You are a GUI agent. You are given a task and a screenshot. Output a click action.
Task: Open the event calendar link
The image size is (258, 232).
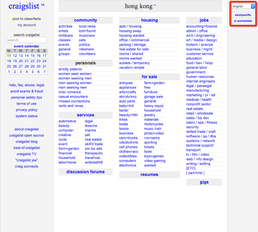[27, 46]
